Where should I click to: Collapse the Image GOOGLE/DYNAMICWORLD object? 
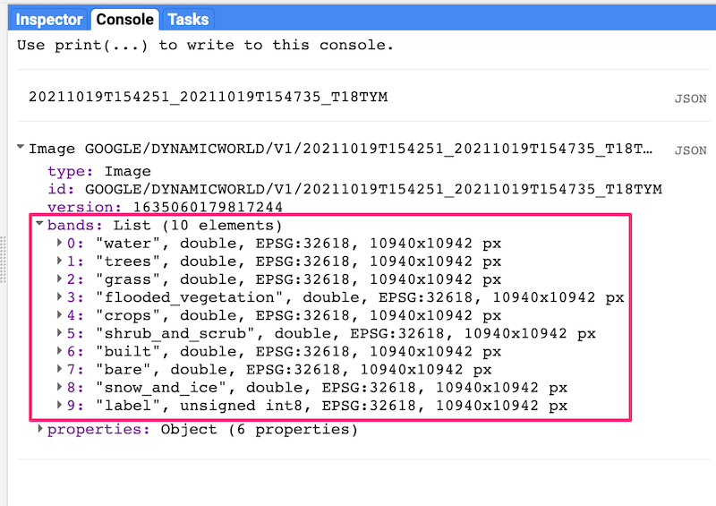pos(21,149)
